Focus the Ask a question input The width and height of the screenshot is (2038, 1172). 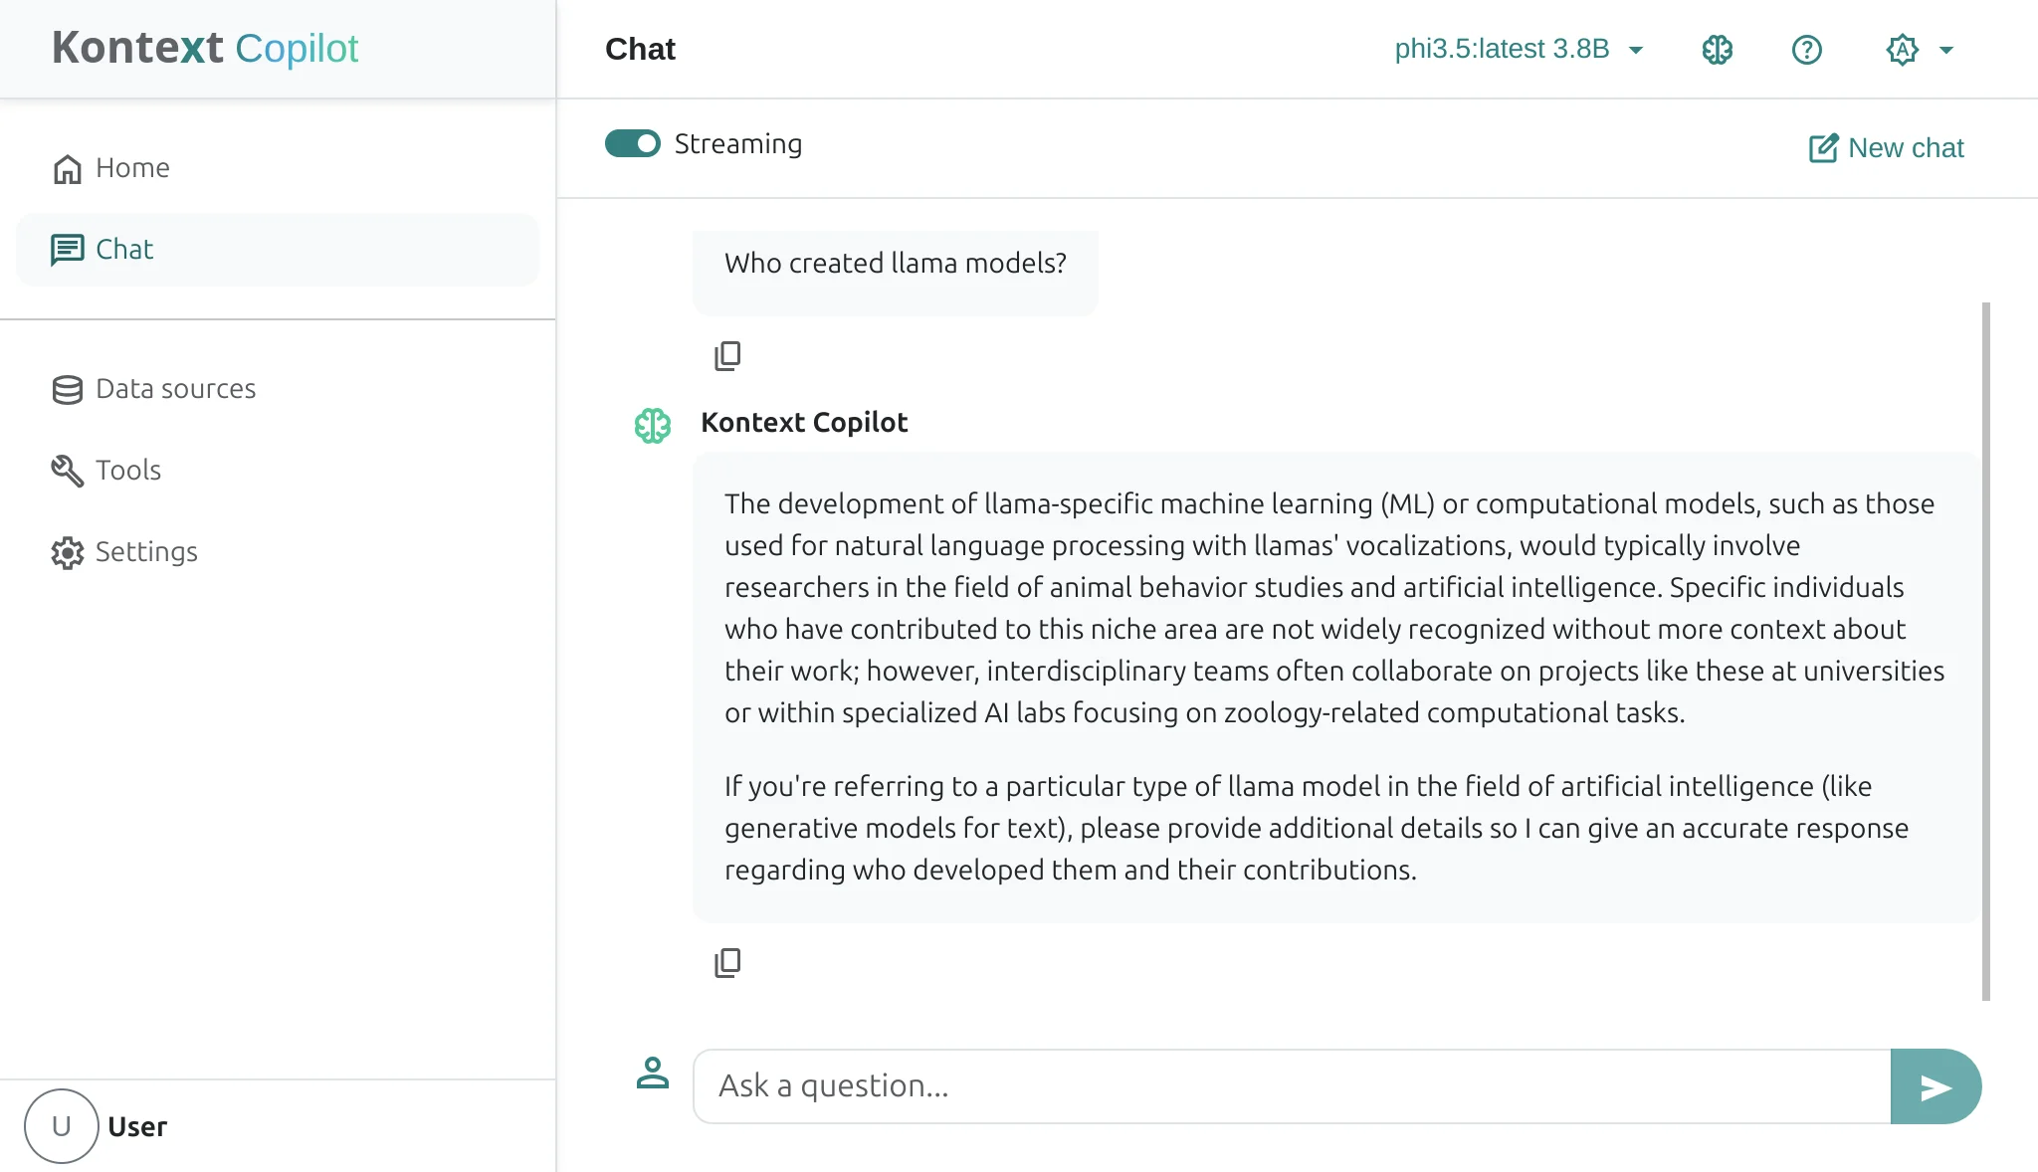1291,1086
